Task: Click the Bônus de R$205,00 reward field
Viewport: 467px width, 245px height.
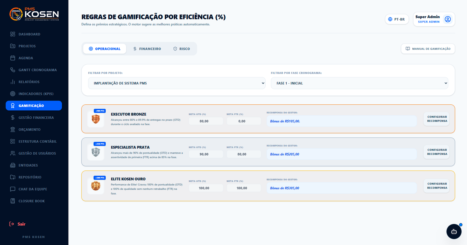Action: coord(341,154)
